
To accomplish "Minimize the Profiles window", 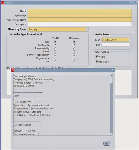I will click(130, 3).
